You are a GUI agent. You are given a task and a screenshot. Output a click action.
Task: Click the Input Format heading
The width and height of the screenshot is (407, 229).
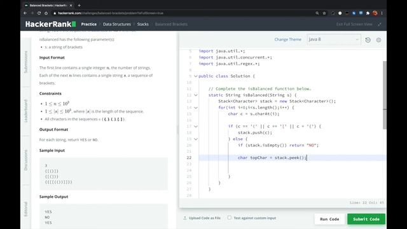click(x=52, y=58)
